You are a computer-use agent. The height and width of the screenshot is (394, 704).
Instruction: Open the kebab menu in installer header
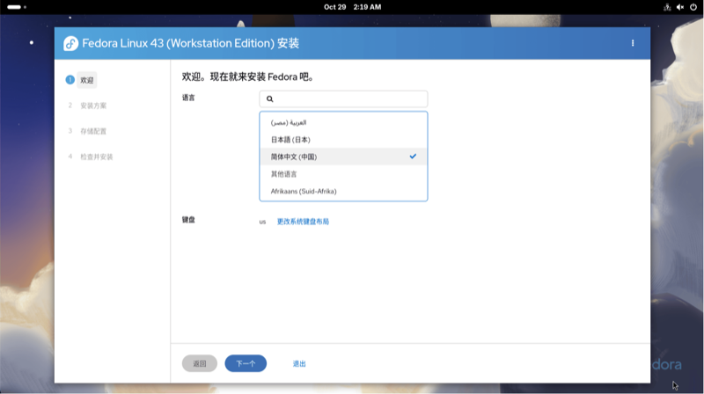(633, 43)
